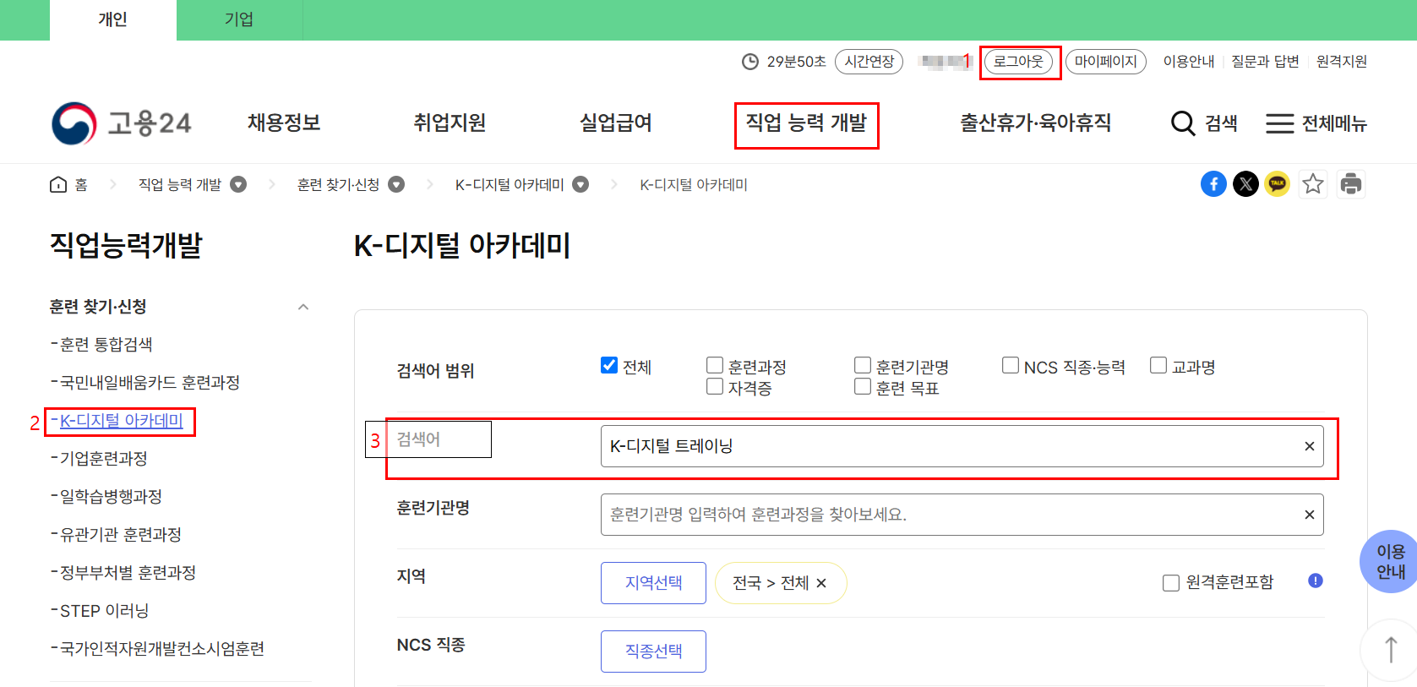Open 마이페이지
The width and height of the screenshot is (1417, 687).
point(1106,62)
